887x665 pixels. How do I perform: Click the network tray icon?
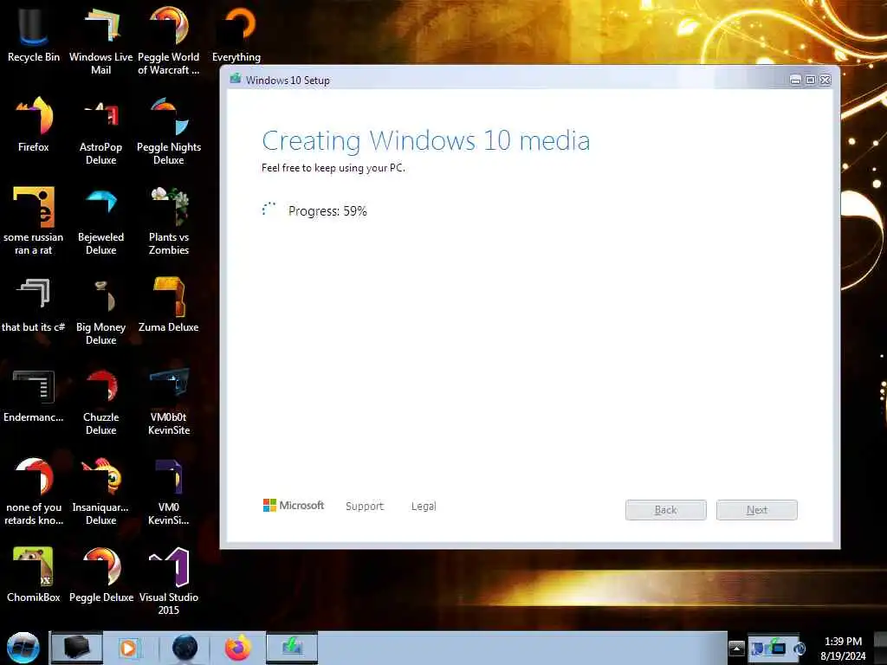coord(778,648)
